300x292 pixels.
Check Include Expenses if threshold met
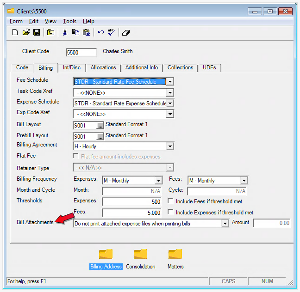pos(171,213)
